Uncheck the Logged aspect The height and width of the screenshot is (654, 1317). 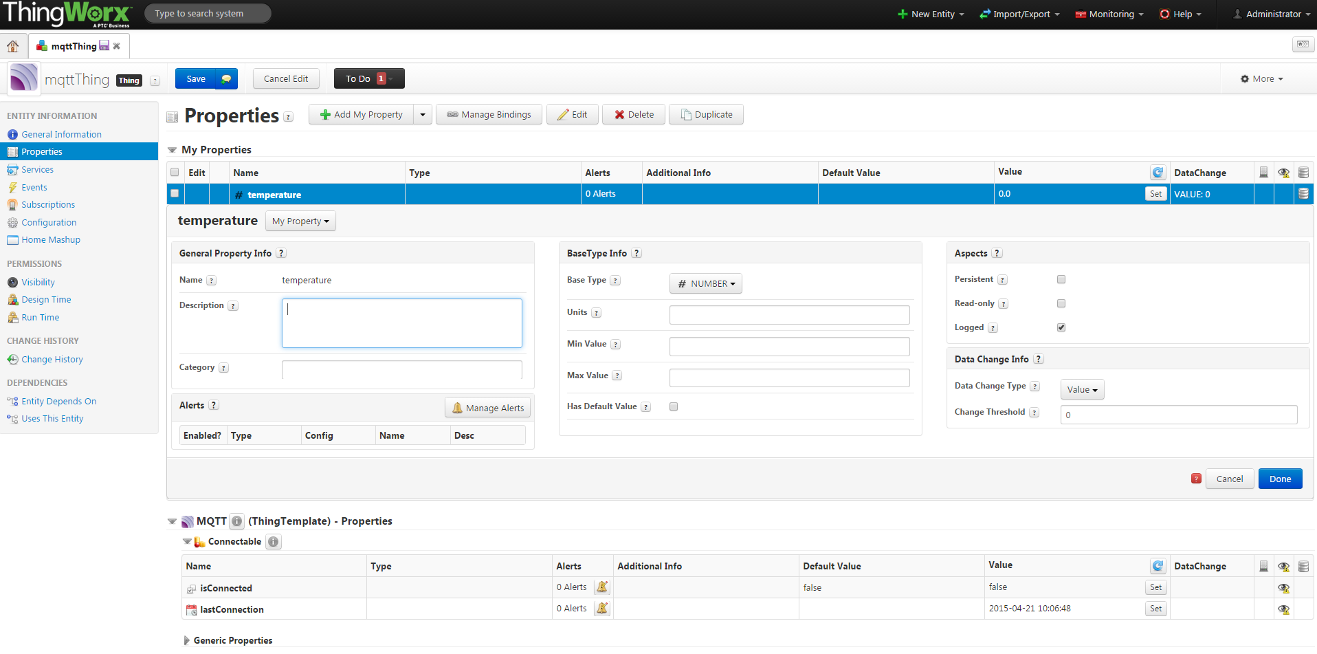[1061, 327]
